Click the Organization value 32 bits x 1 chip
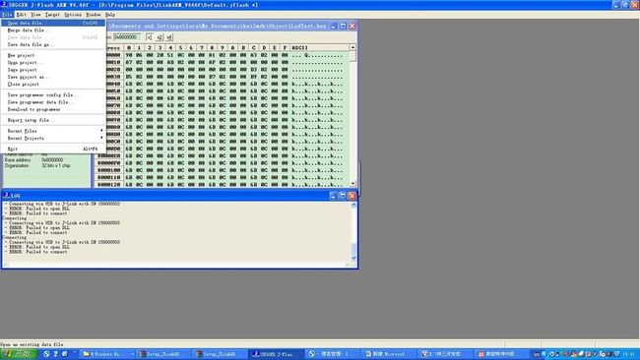The height and width of the screenshot is (360, 640). point(56,166)
